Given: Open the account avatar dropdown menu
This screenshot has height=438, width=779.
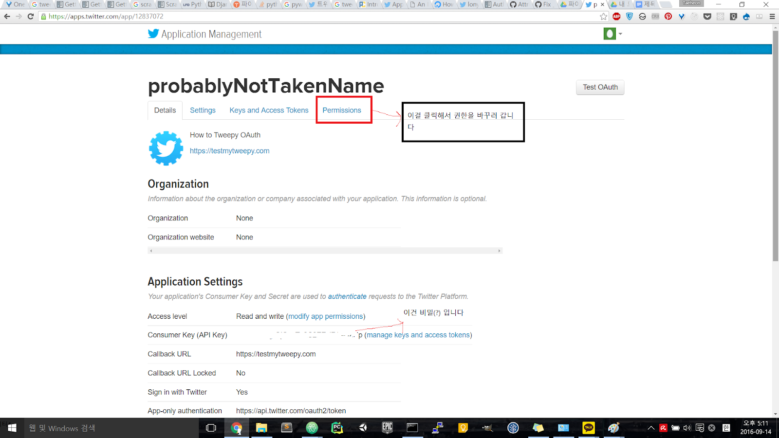Looking at the screenshot, I should pyautogui.click(x=612, y=34).
